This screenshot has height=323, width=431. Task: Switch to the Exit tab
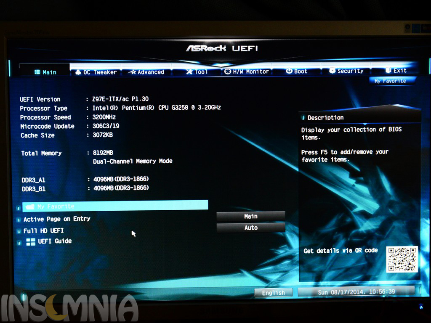tap(396, 71)
